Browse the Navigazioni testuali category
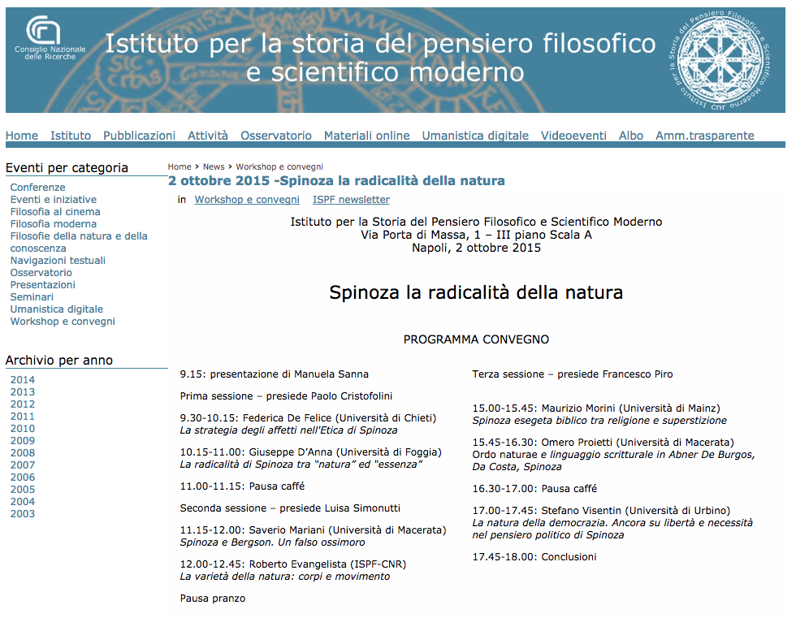 coord(58,261)
